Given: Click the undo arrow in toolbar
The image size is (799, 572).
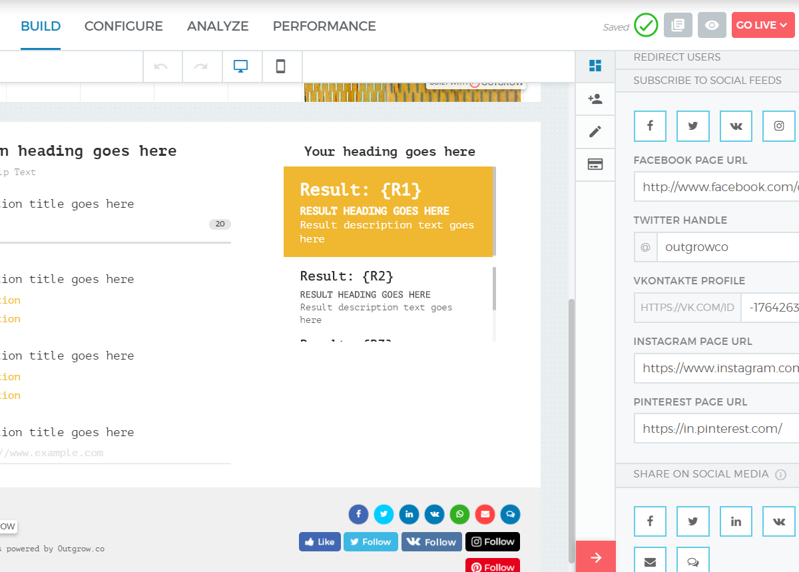Looking at the screenshot, I should point(161,67).
